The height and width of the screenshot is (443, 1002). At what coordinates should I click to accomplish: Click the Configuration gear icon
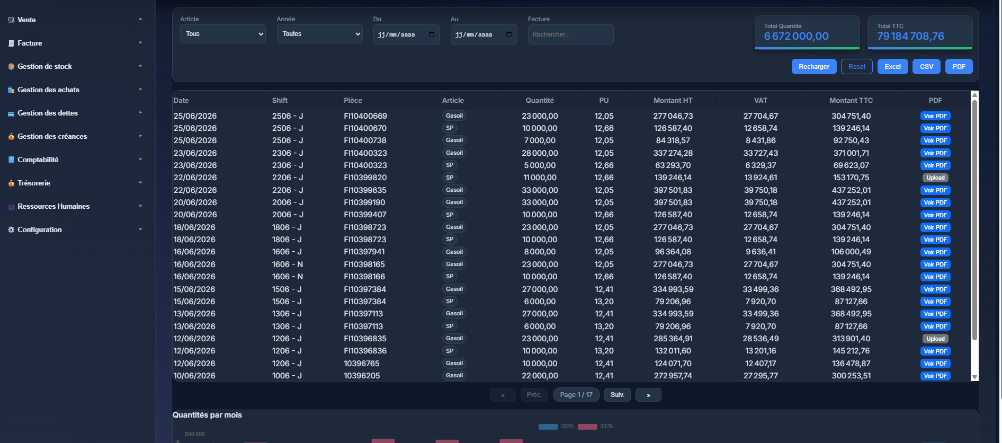(11, 230)
